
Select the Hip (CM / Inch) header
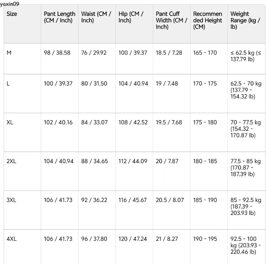point(131,17)
